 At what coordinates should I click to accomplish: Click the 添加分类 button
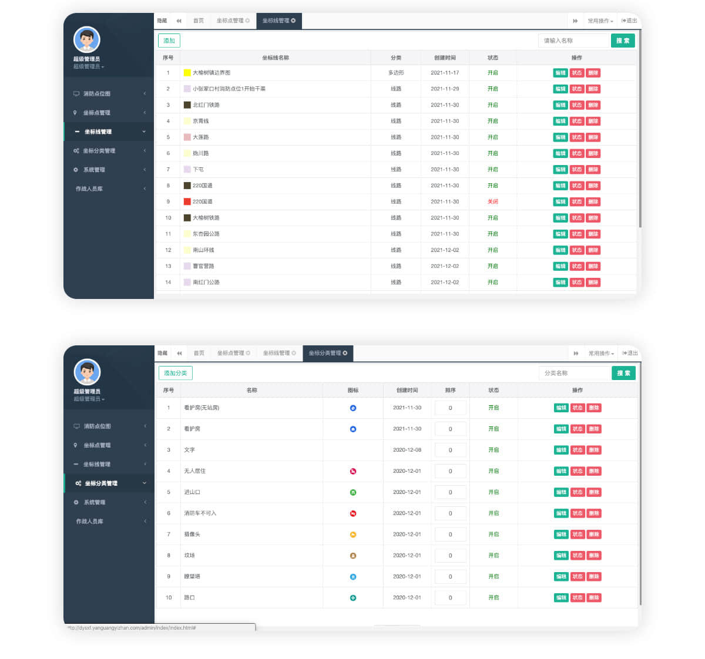coord(175,373)
